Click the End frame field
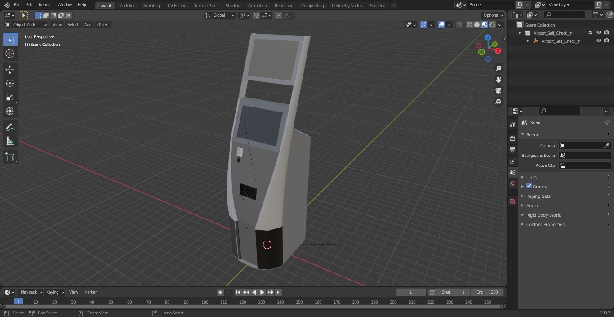 click(487, 292)
